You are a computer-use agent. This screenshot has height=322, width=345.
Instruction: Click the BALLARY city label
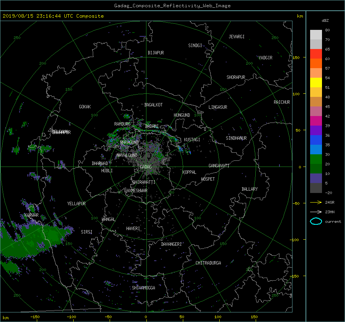(250, 189)
